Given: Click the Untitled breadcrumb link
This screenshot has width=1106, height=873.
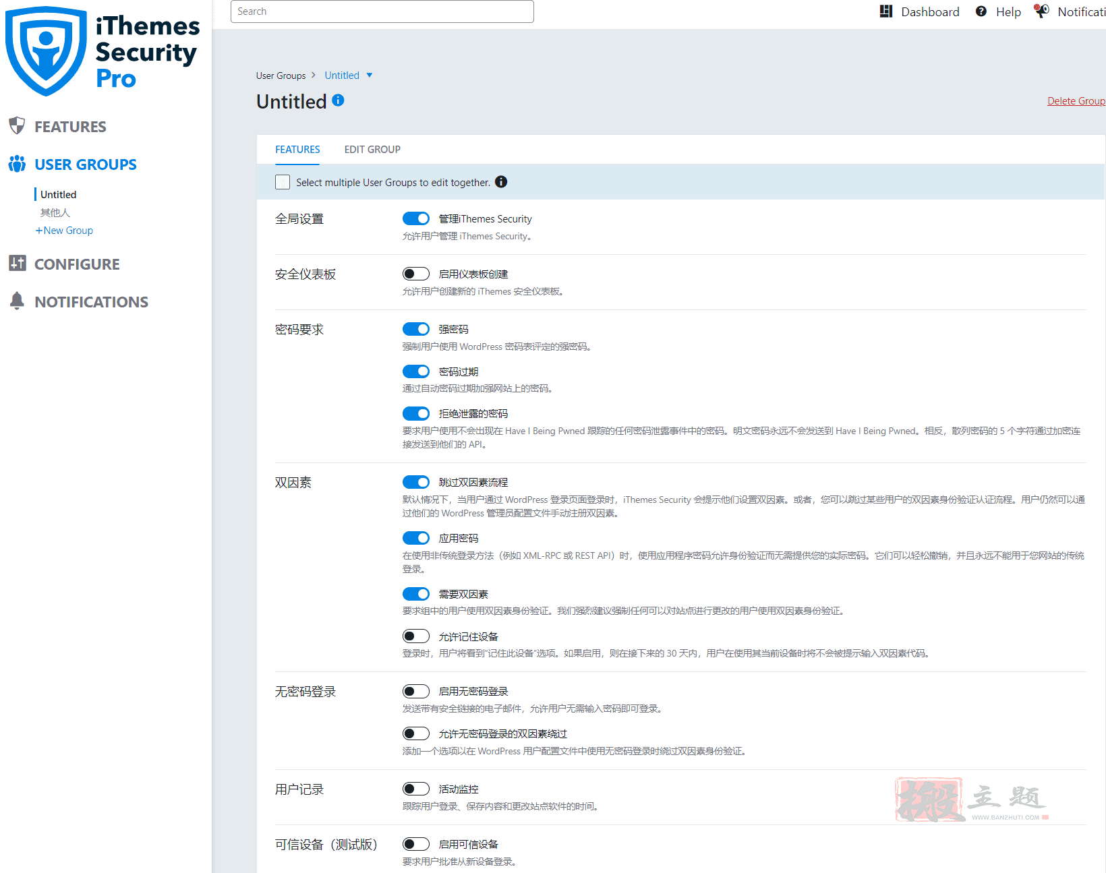Looking at the screenshot, I should pyautogui.click(x=342, y=76).
